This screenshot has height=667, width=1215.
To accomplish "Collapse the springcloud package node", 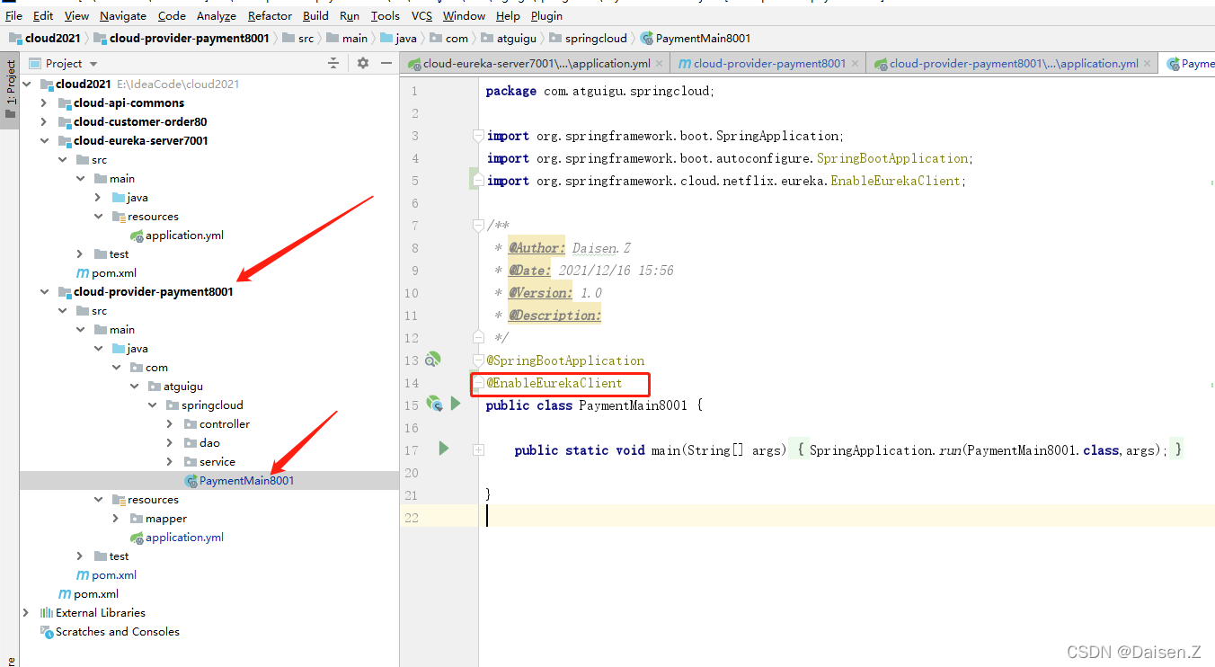I will [x=153, y=405].
